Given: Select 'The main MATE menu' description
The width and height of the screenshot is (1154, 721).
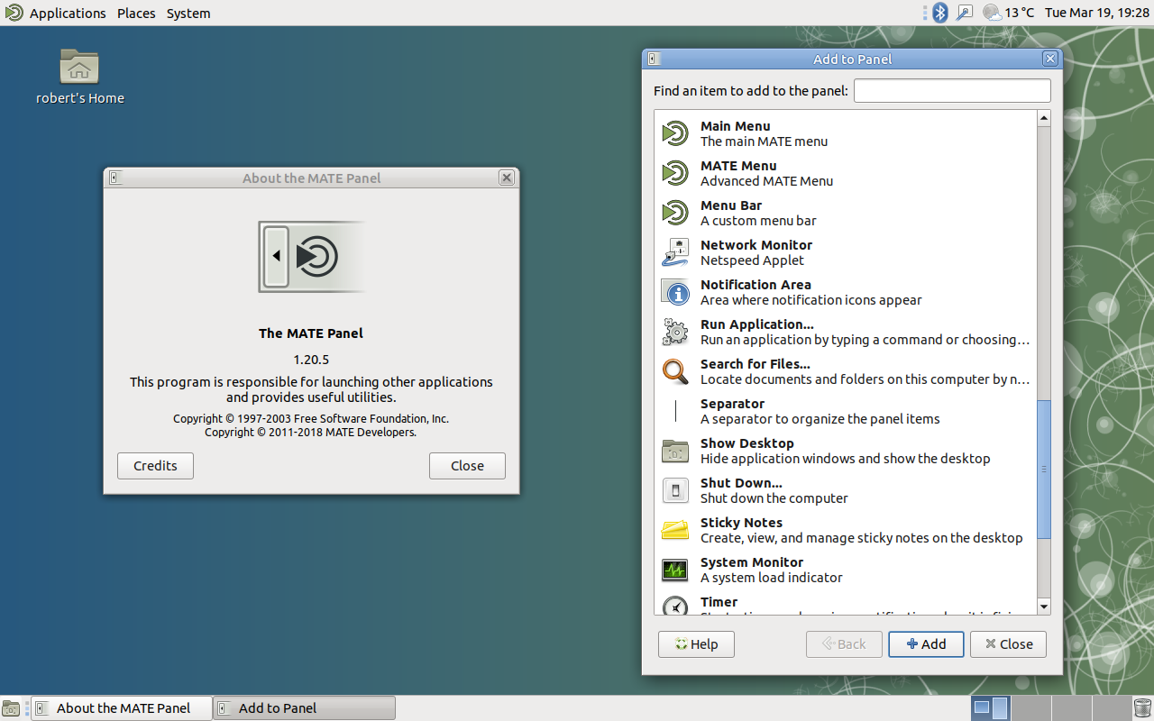Looking at the screenshot, I should pos(764,141).
